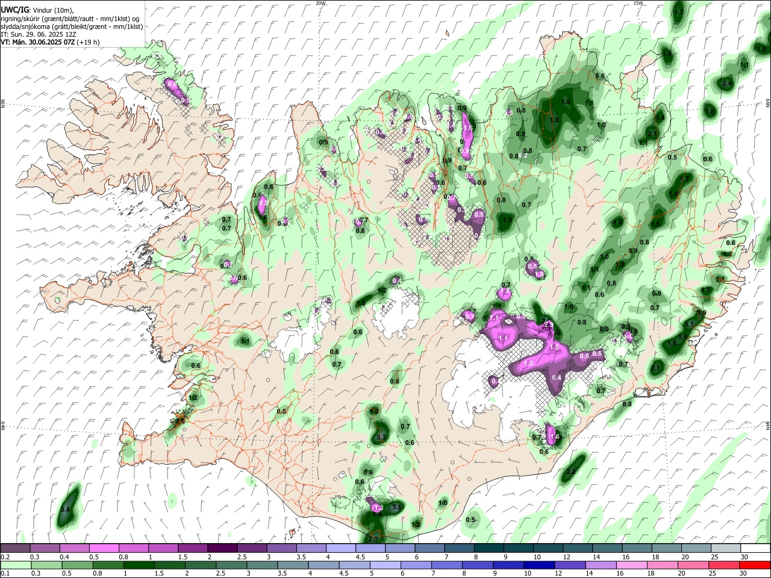Click the '3.3' precipitation value on map

click(x=381, y=437)
